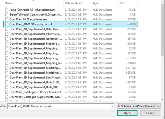Select OpenPlant_3D_Supplemental_Modeling.... file name

(x=35, y=68)
